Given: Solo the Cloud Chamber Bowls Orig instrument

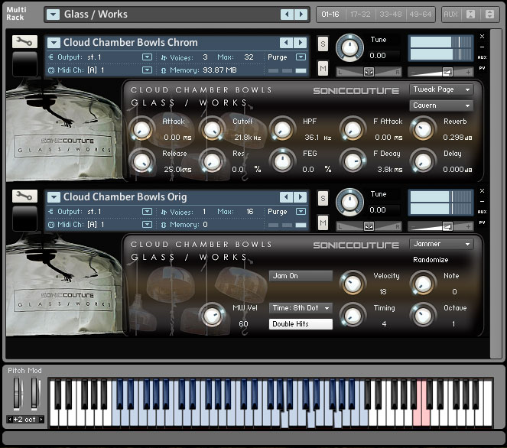Looking at the screenshot, I should 323,198.
